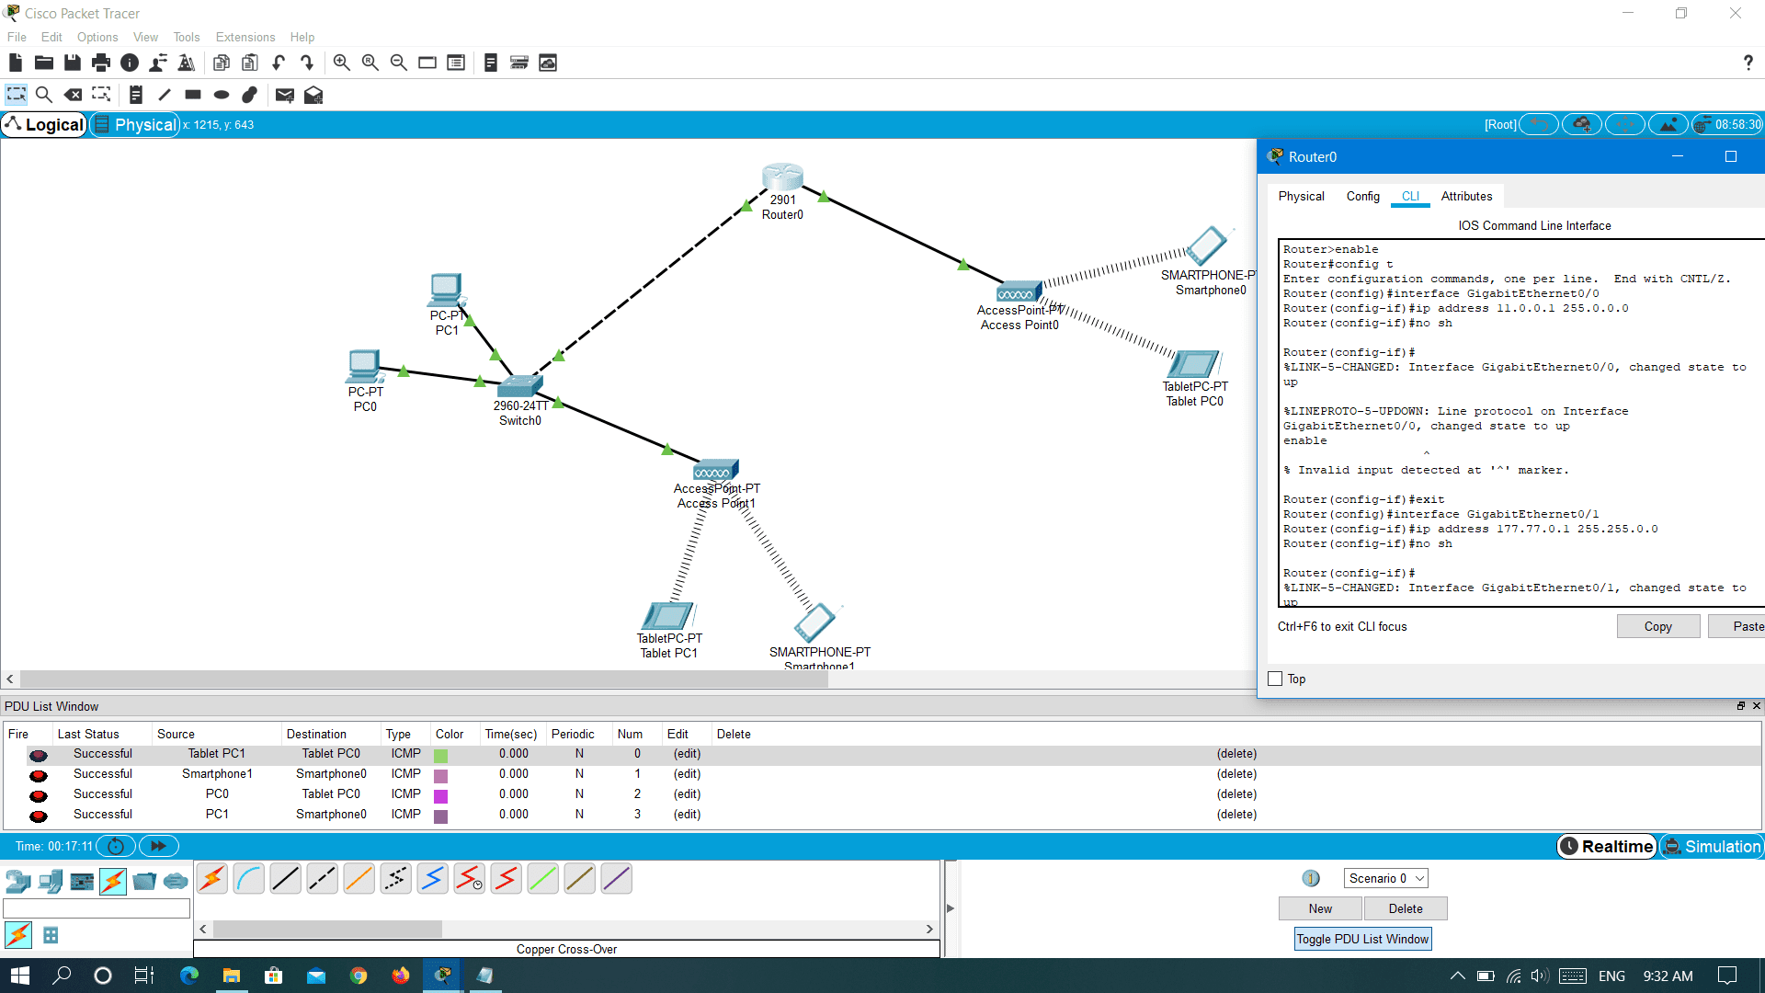Switch to Router0 Attributes tab
Image resolution: width=1765 pixels, height=993 pixels.
[x=1466, y=196]
